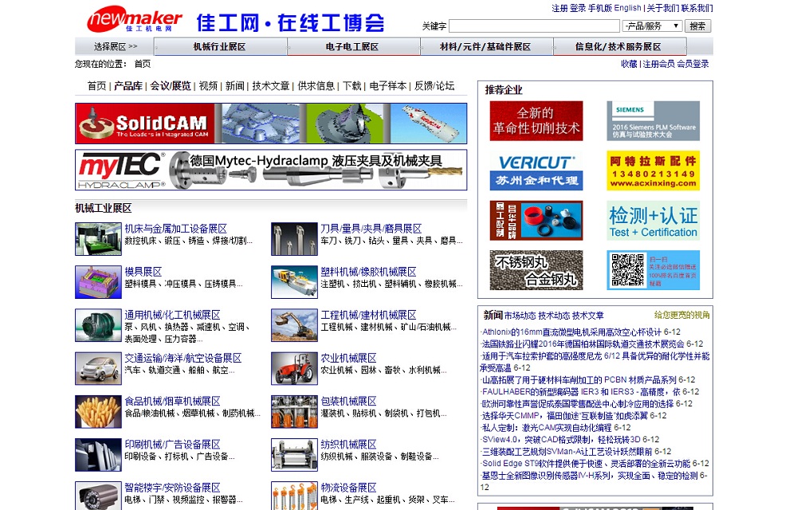Select the 机械行业展区 tab
Viewport: 797px width, 510px height.
[x=220, y=47]
